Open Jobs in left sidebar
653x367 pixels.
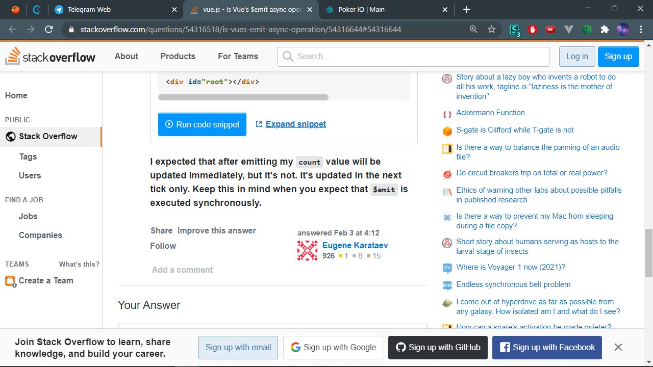coord(28,216)
